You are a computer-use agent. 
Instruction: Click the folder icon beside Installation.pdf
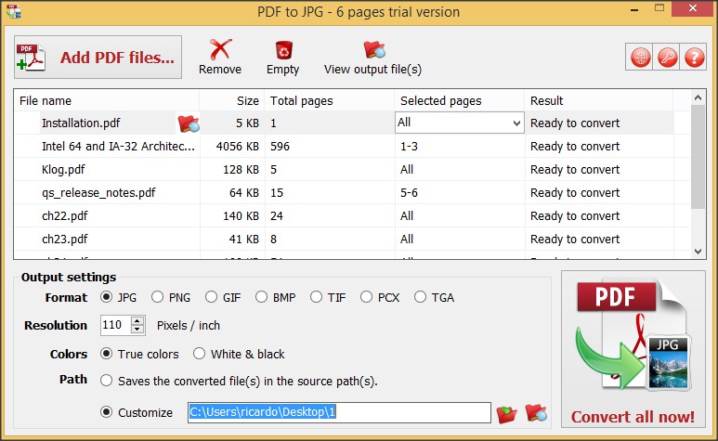click(189, 123)
